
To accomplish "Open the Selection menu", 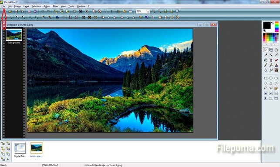I will tap(36, 6).
